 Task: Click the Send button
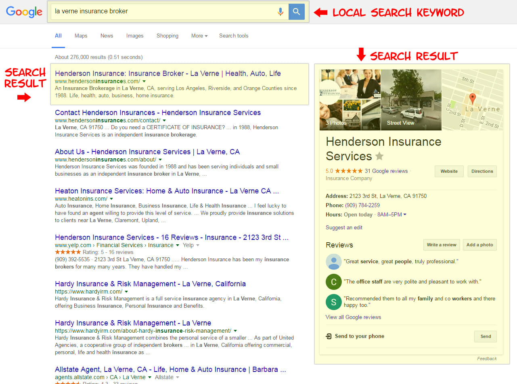(x=486, y=336)
